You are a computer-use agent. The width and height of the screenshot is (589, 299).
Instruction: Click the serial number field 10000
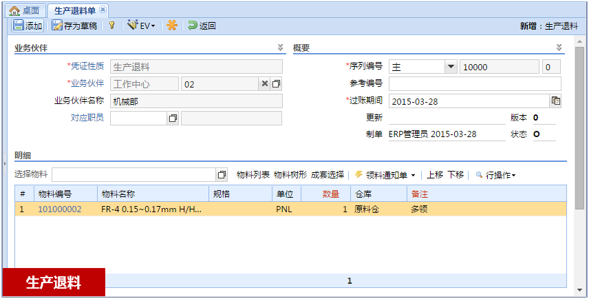click(500, 67)
